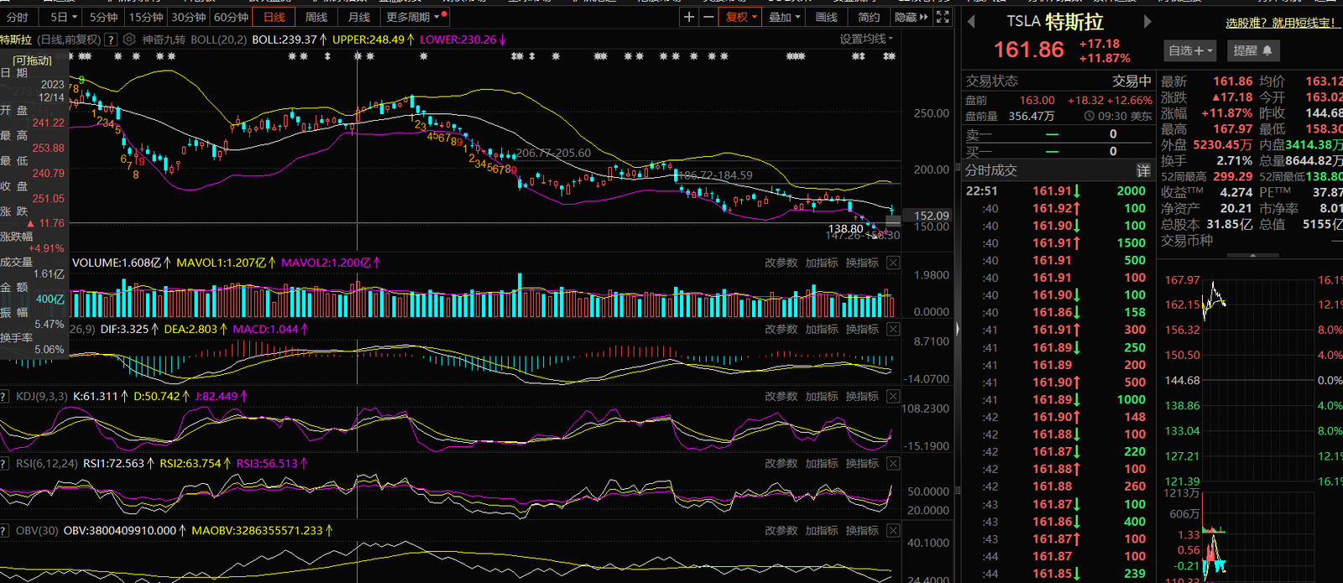Click the fullscreen expand icon
This screenshot has width=1343, height=583.
[x=943, y=17]
